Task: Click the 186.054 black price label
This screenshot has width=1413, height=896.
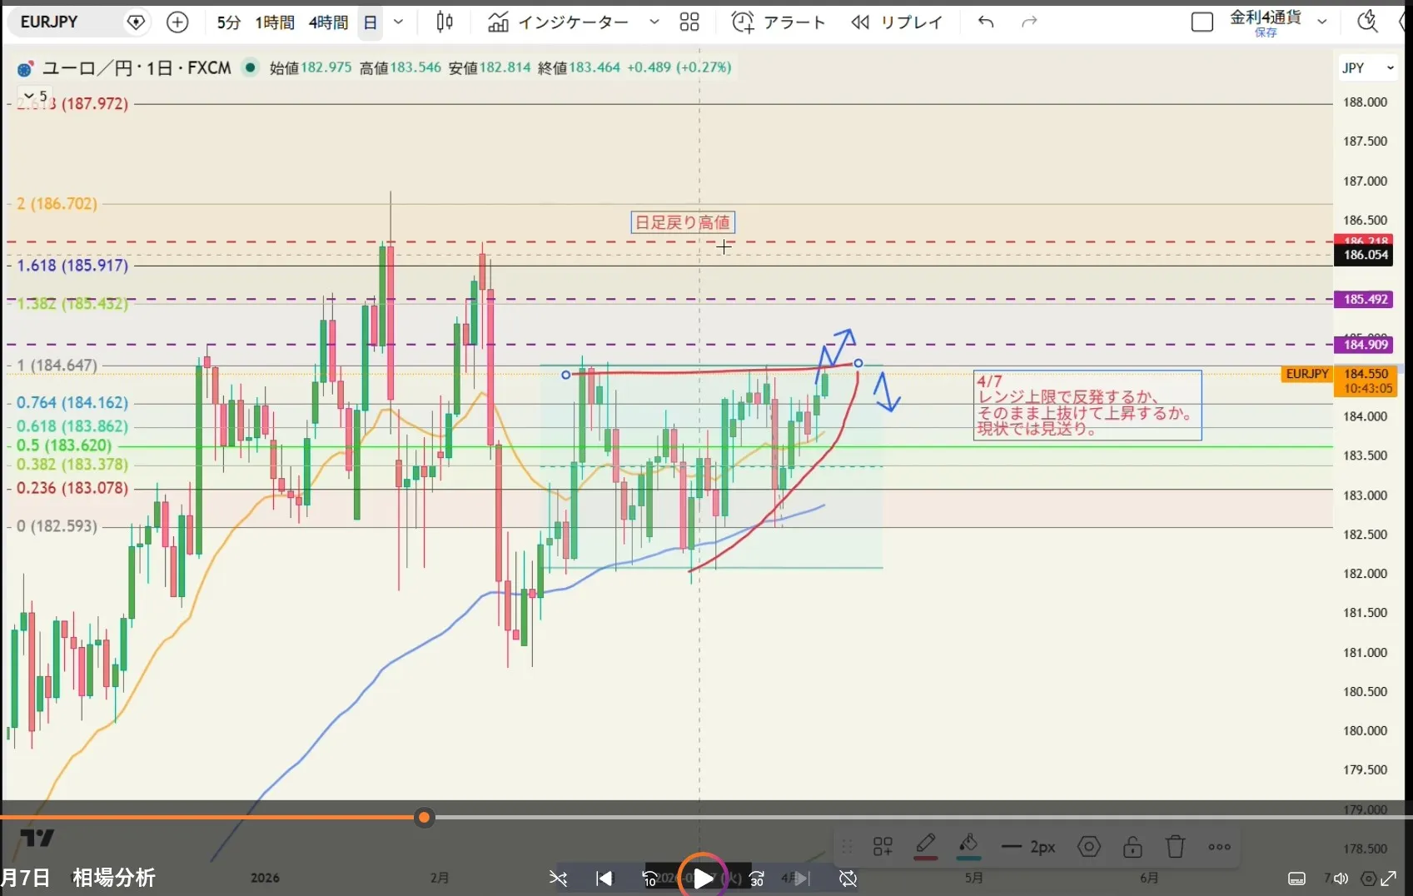Action: click(1366, 255)
